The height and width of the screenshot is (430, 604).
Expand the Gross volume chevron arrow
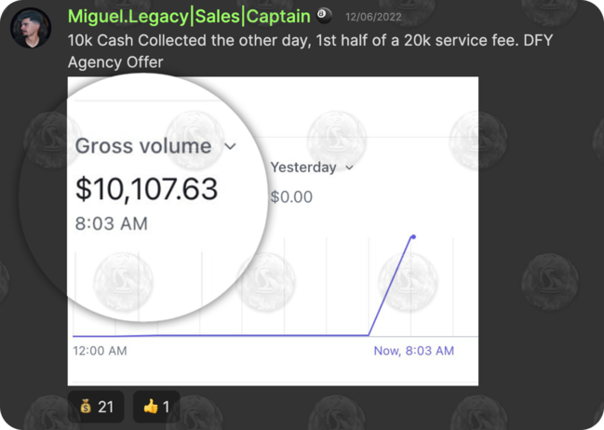231,147
